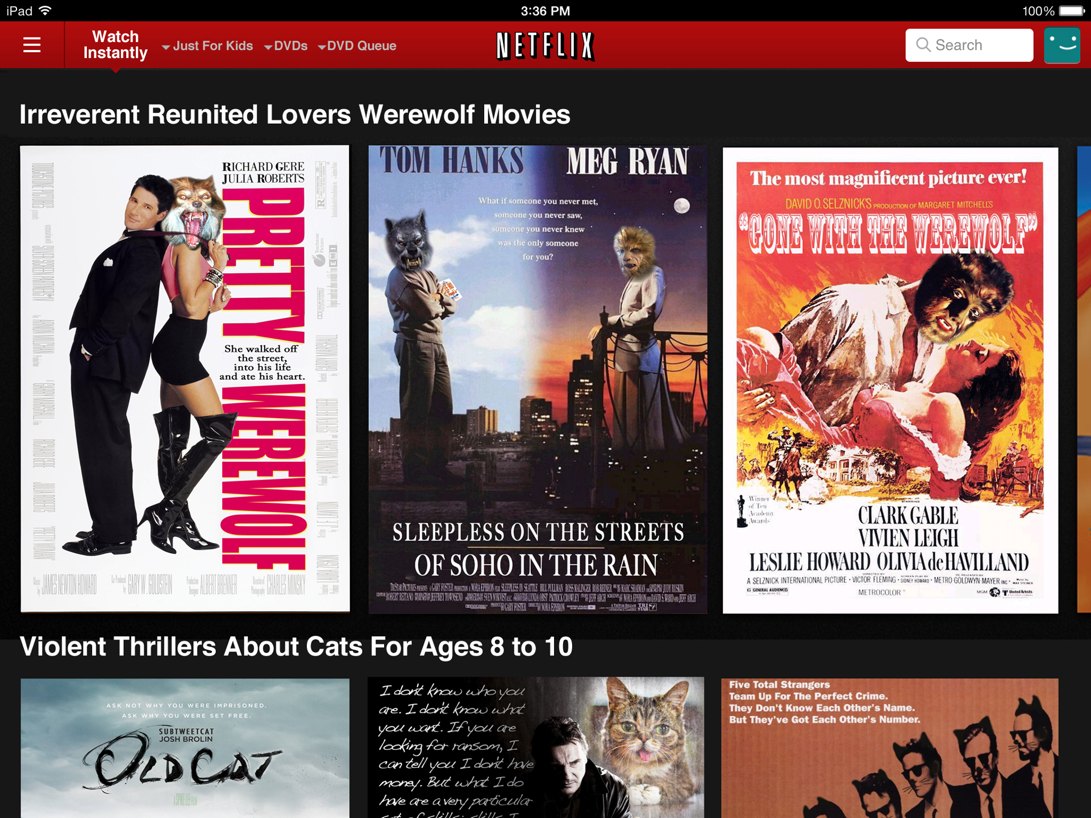
Task: Tap the Wi-Fi status icon
Action: [x=45, y=10]
